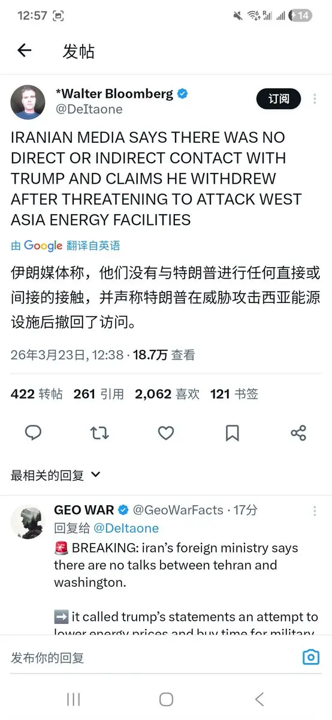Open the 2,062 喜欢 likes list
The height and width of the screenshot is (720, 332).
point(167,394)
